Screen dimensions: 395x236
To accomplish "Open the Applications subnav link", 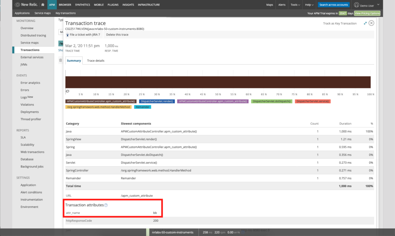I will pos(22,13).
